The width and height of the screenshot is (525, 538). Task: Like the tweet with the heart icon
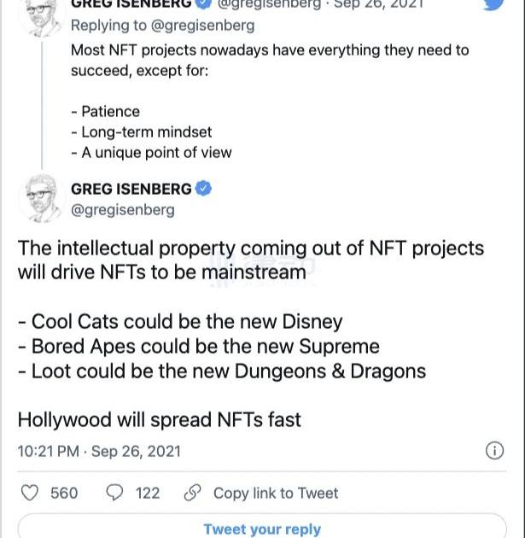tap(30, 493)
